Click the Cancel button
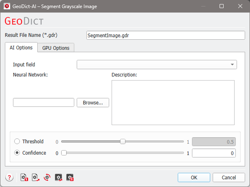 (229, 177)
